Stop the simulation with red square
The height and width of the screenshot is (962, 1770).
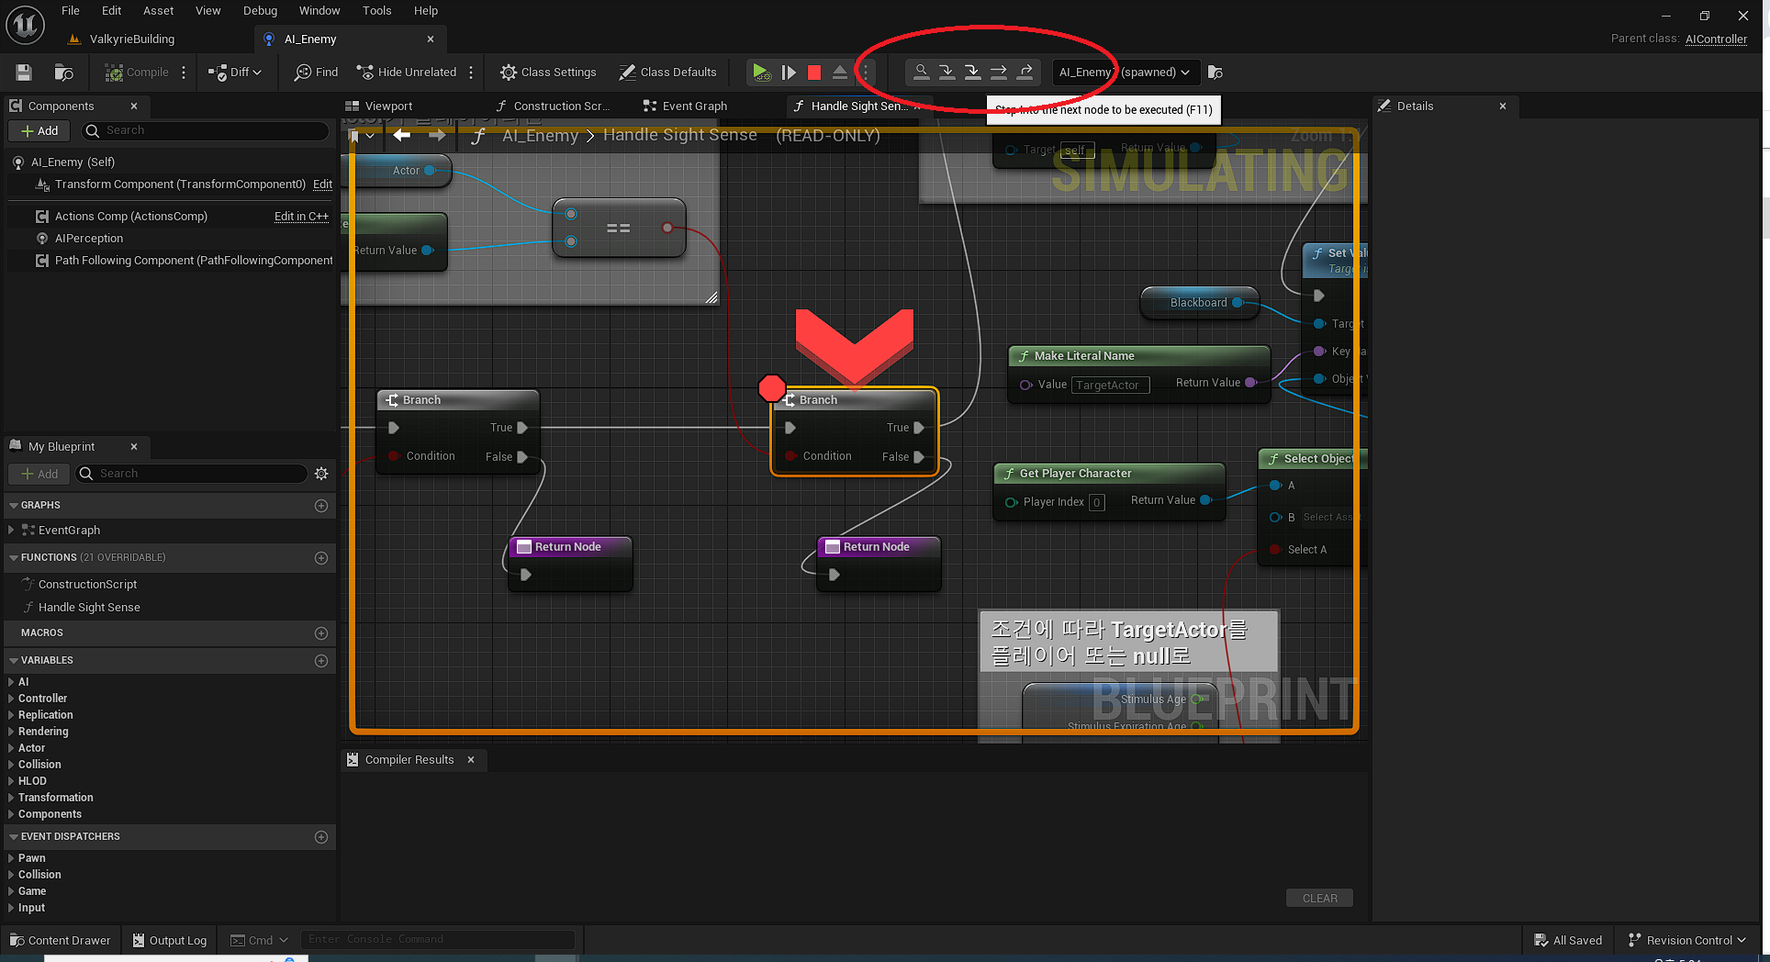click(813, 73)
